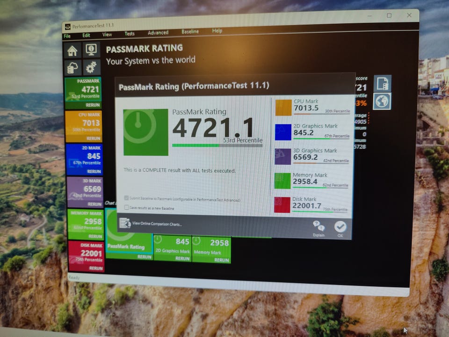Click the 53rd Percentile label in dialog
This screenshot has height=337, width=449.
point(243,140)
